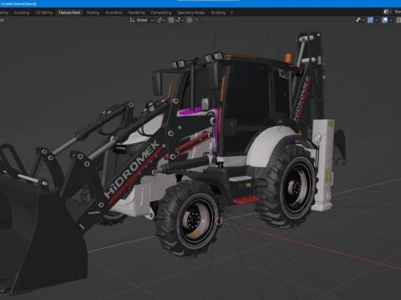Viewport: 401px width, 300px height.
Task: Select the Texture Paint workspace tab
Action: (69, 12)
